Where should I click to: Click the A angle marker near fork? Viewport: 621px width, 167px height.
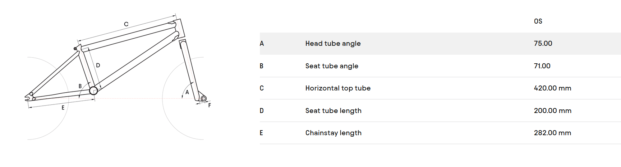187,92
